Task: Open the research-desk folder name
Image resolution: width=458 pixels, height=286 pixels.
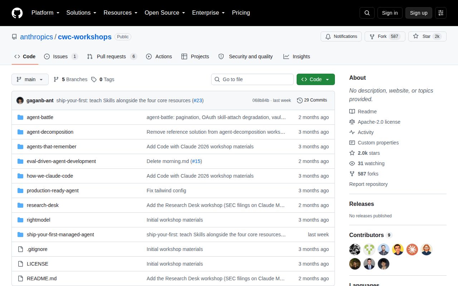Action: pos(43,205)
